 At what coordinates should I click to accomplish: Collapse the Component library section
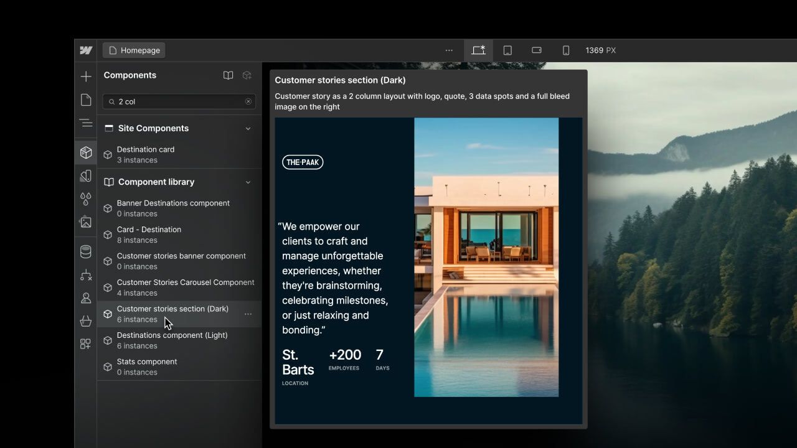248,182
